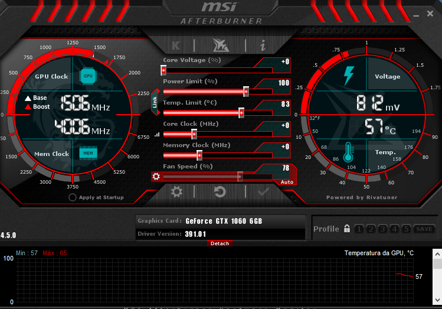Select profile slot 3
This screenshot has width=442, height=309.
382,229
